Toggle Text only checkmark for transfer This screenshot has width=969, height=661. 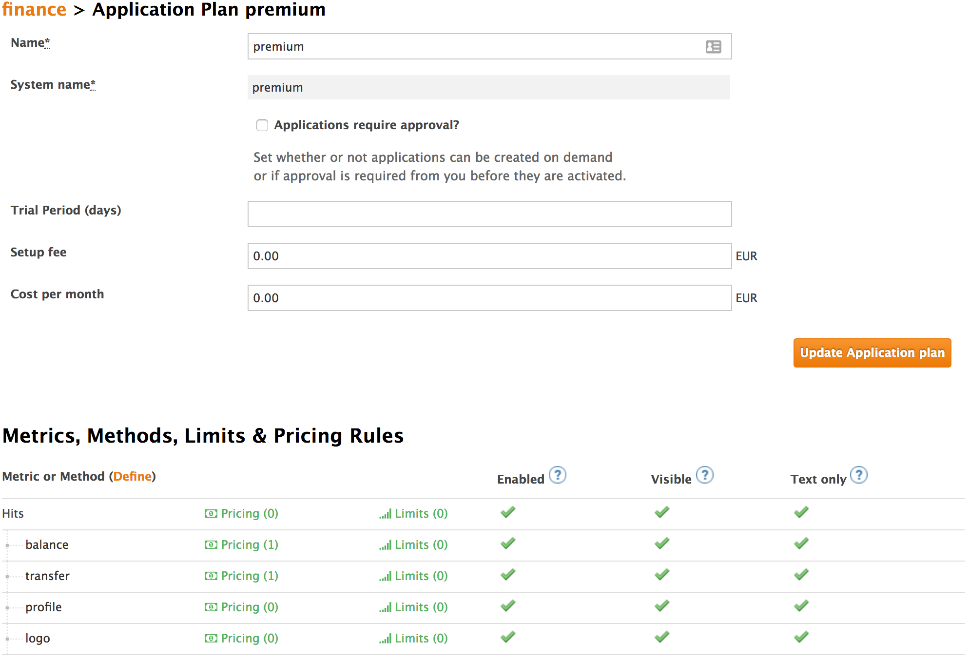[801, 575]
